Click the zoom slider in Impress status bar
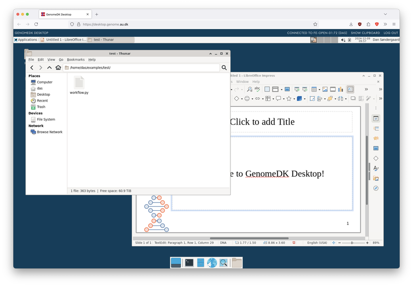The image size is (413, 286). point(353,243)
